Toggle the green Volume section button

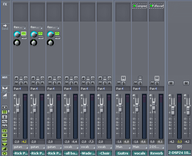click(x=5, y=149)
